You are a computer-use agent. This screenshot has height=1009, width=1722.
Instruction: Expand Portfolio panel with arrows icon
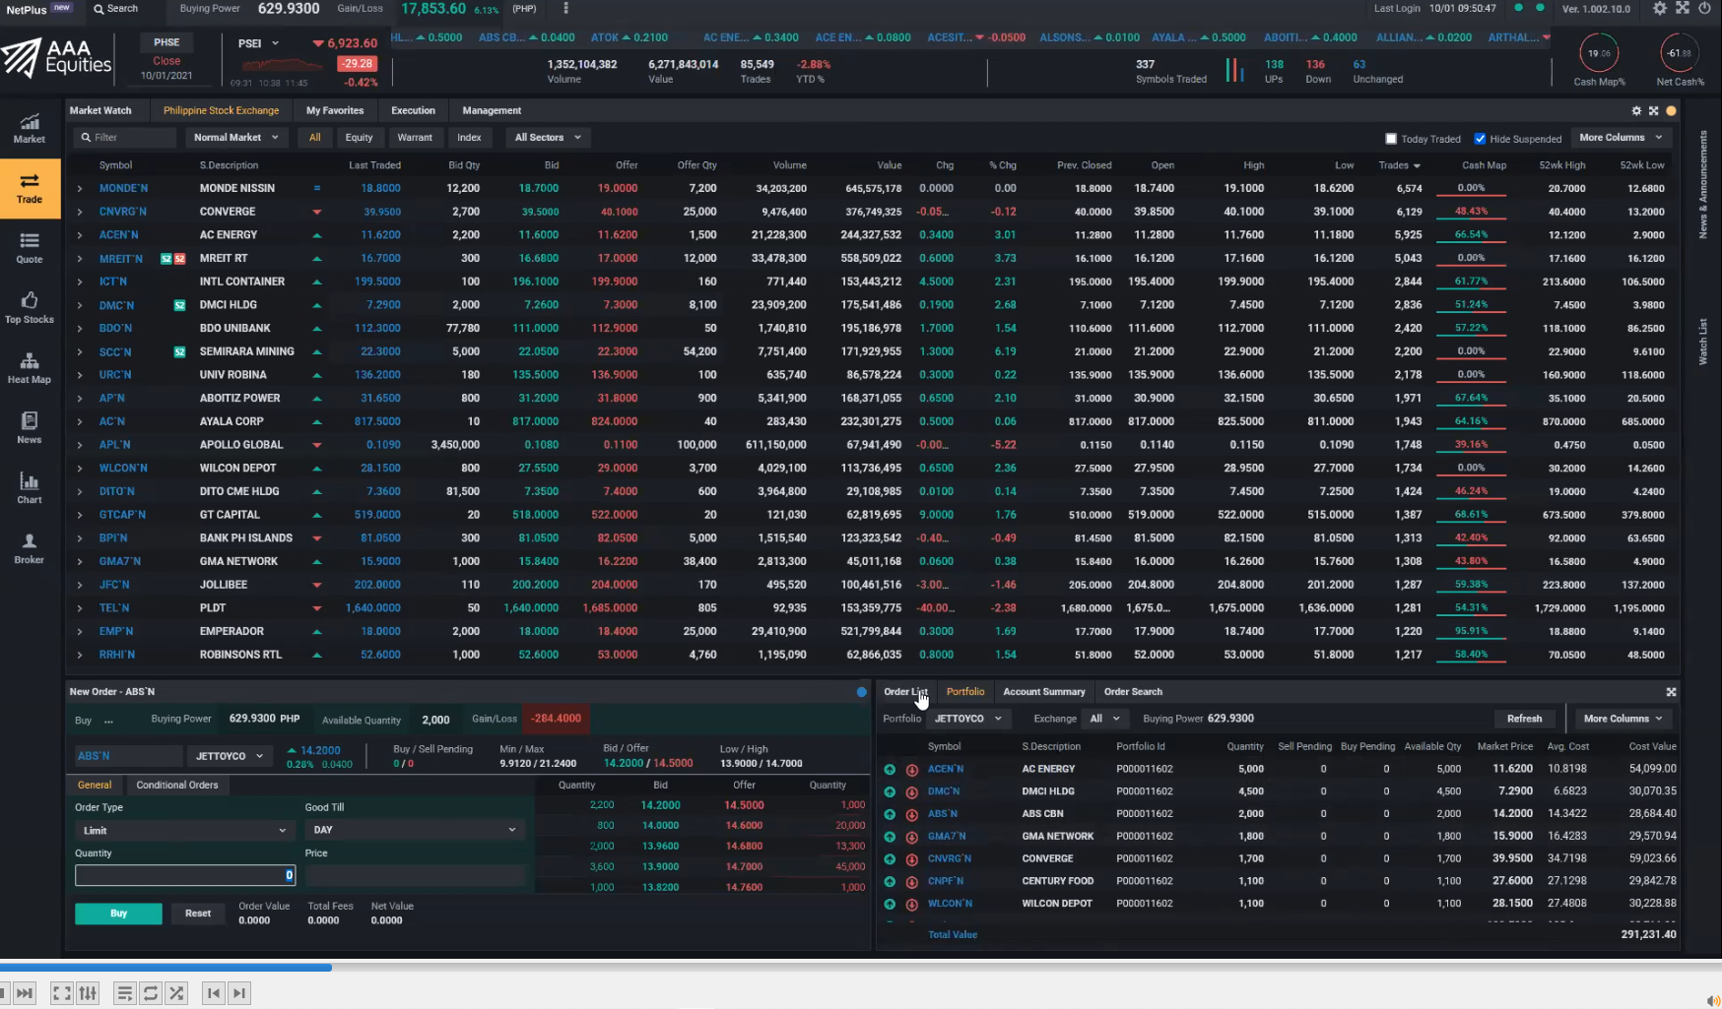[x=1671, y=692]
